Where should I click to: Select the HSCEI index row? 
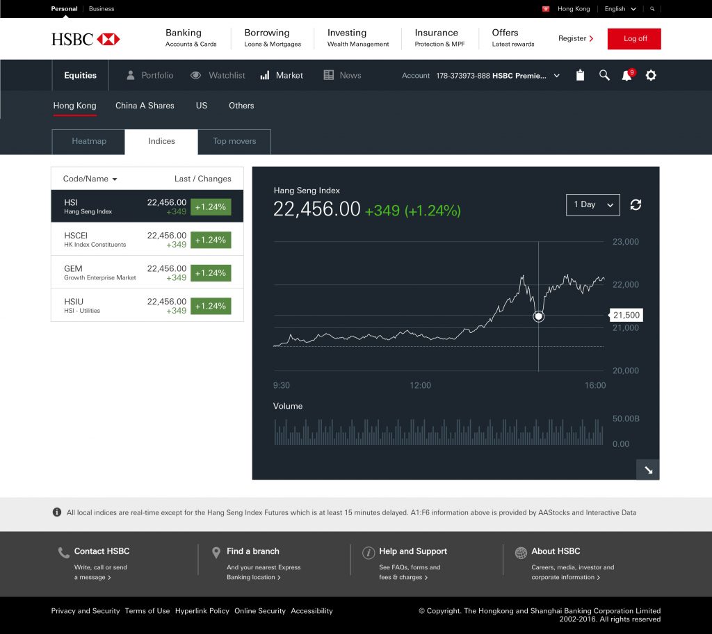click(147, 240)
